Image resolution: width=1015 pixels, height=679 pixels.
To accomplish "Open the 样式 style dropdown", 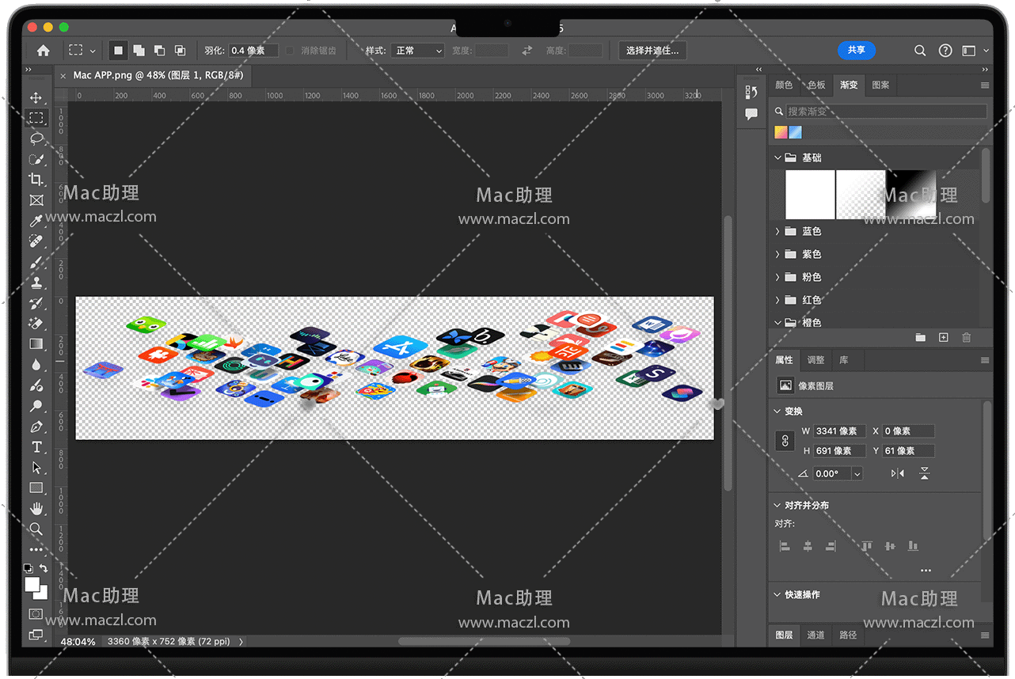I will click(x=419, y=51).
